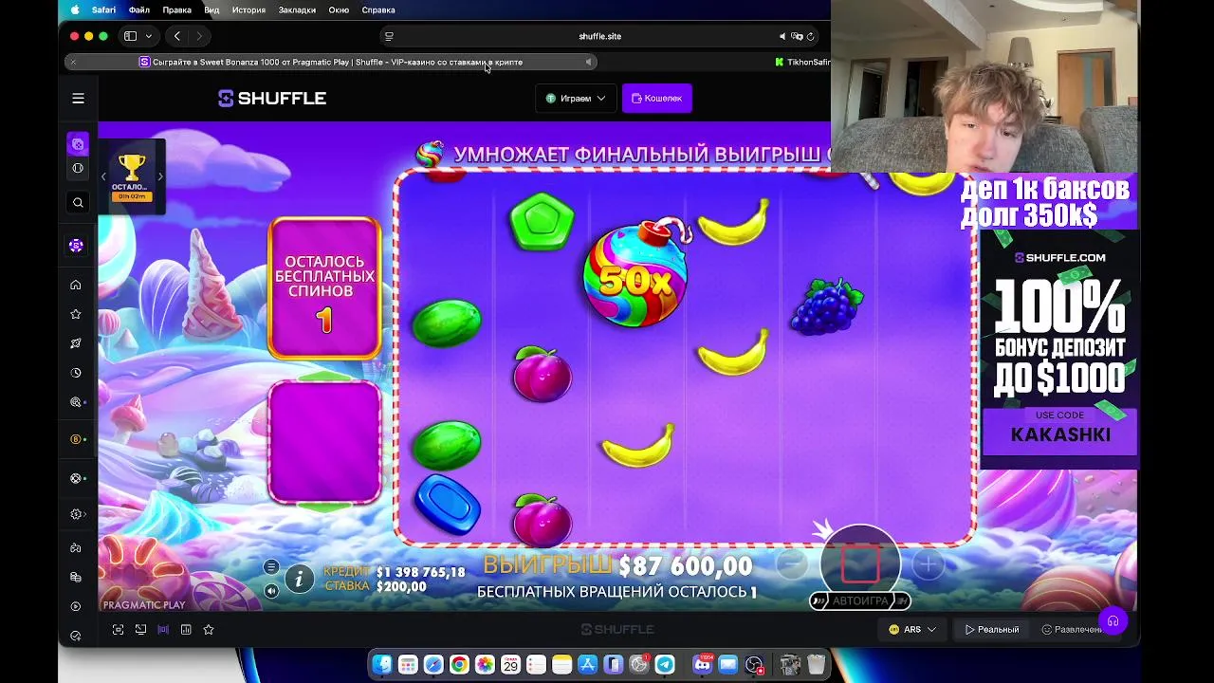This screenshot has width=1214, height=683.
Task: Open Finder in the Dock
Action: click(x=382, y=665)
